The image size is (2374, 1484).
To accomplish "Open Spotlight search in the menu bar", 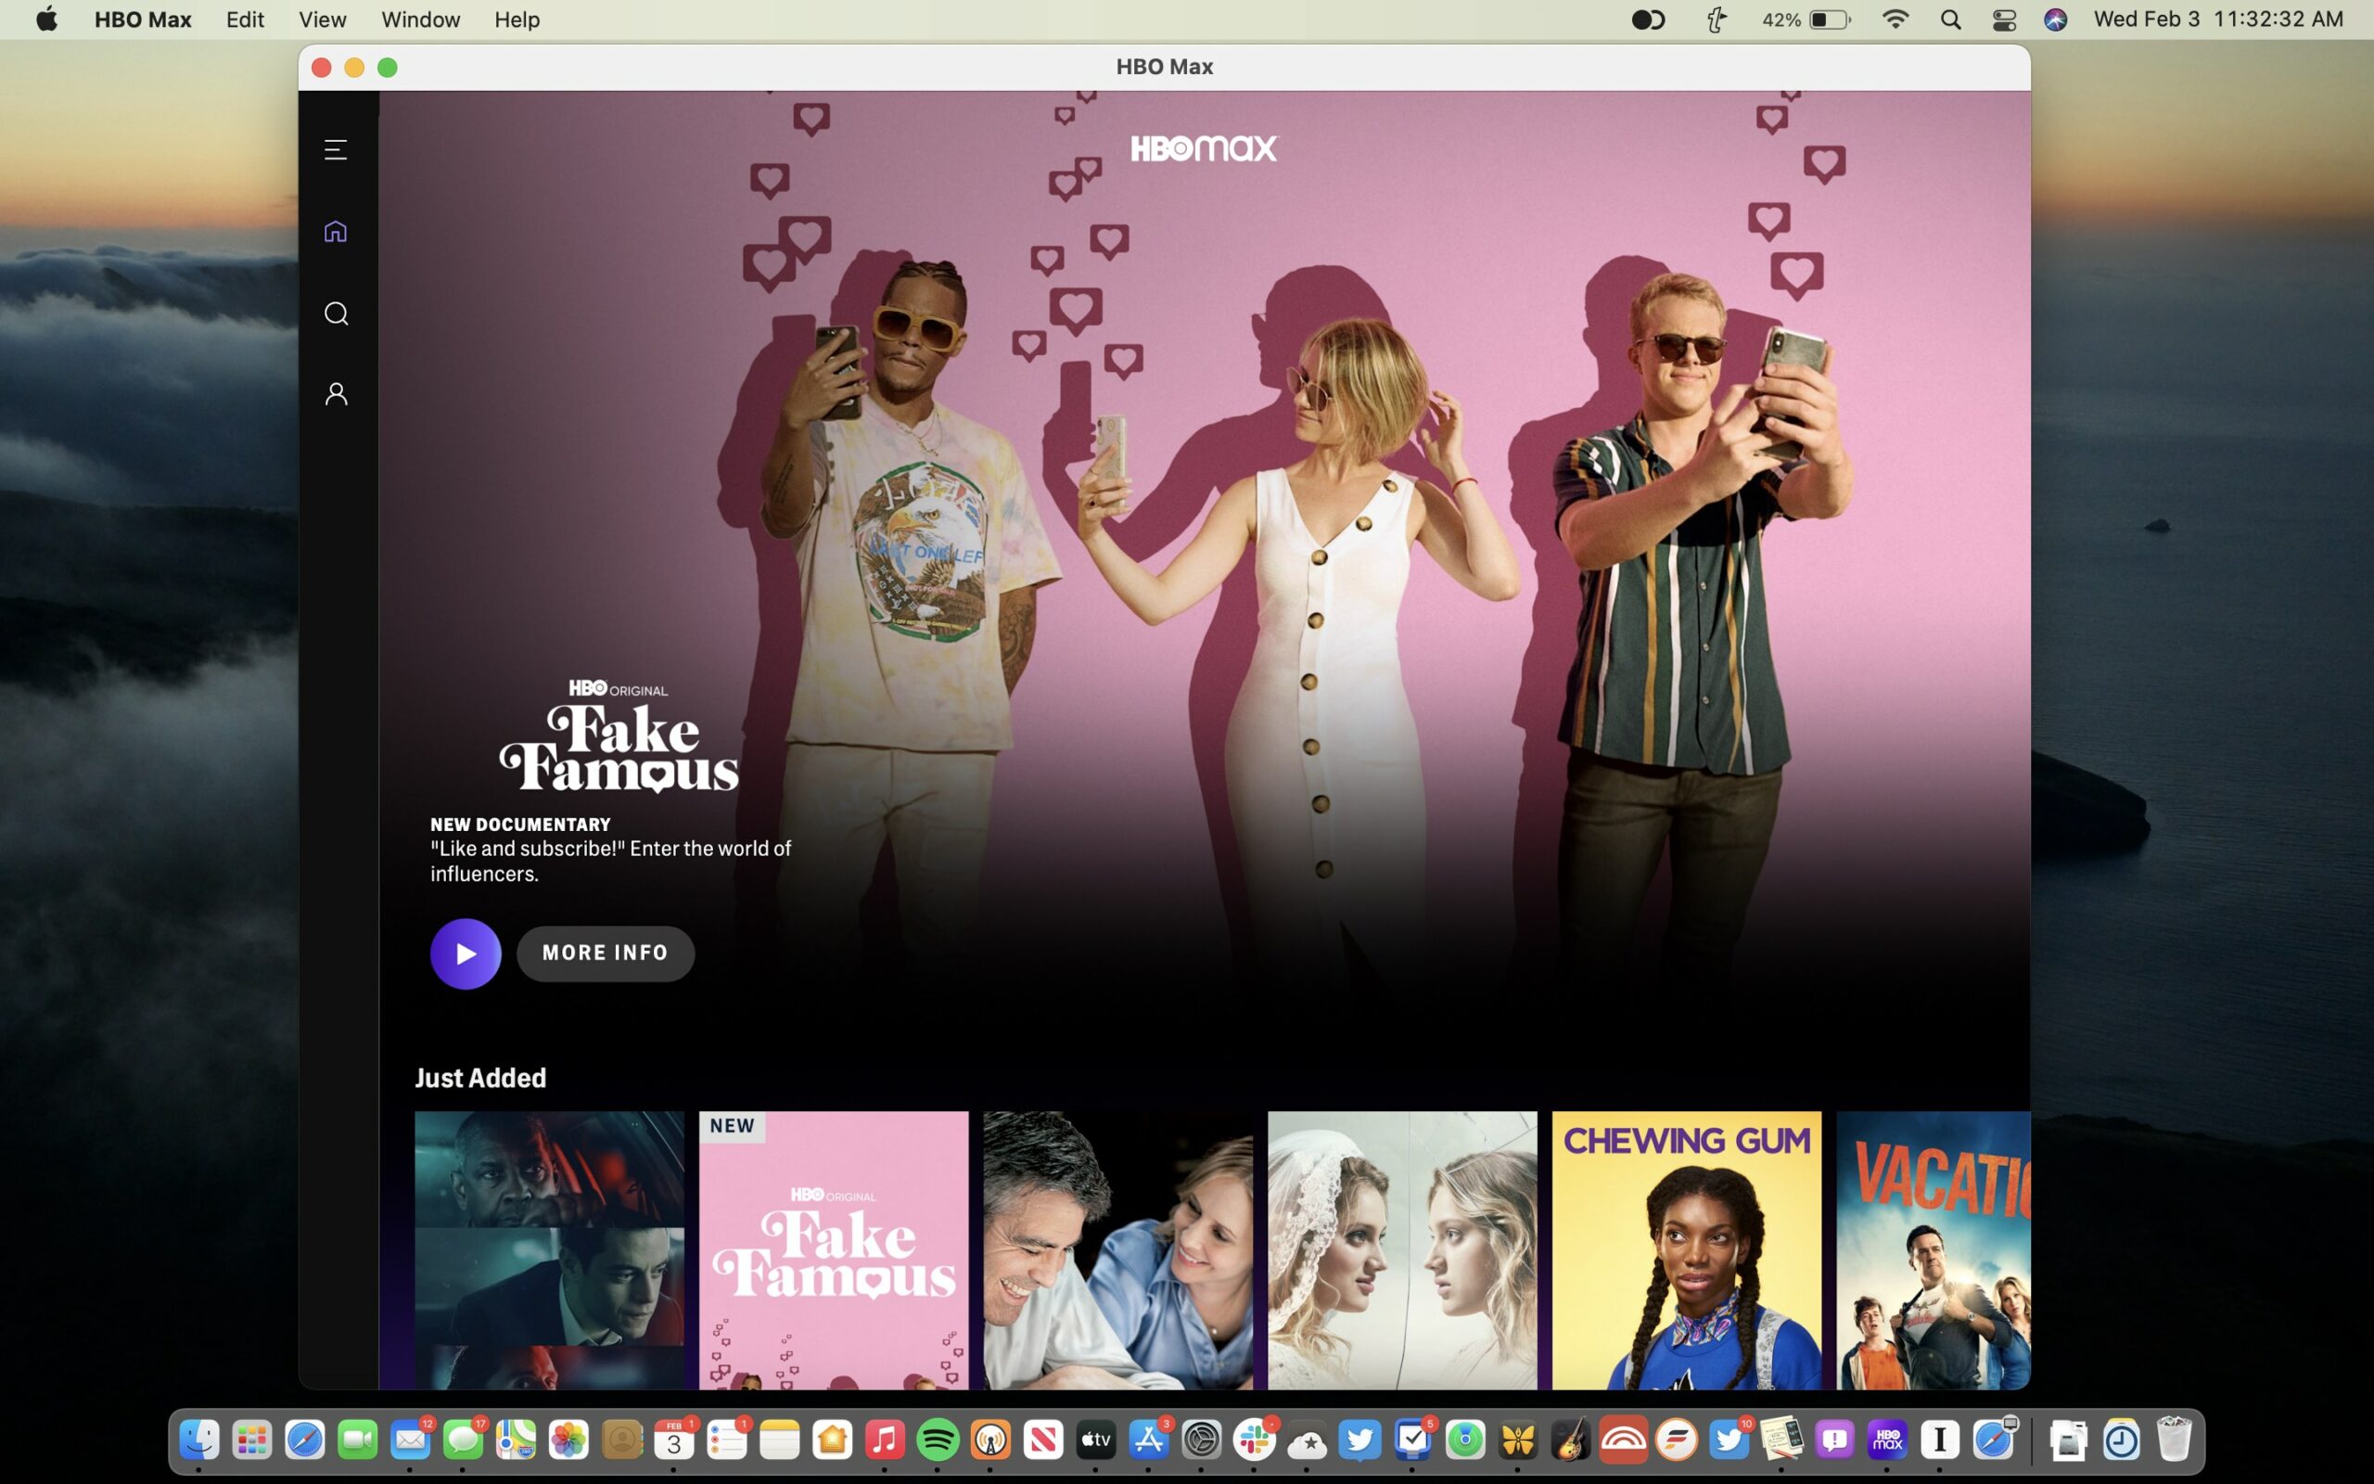I will tap(1950, 19).
